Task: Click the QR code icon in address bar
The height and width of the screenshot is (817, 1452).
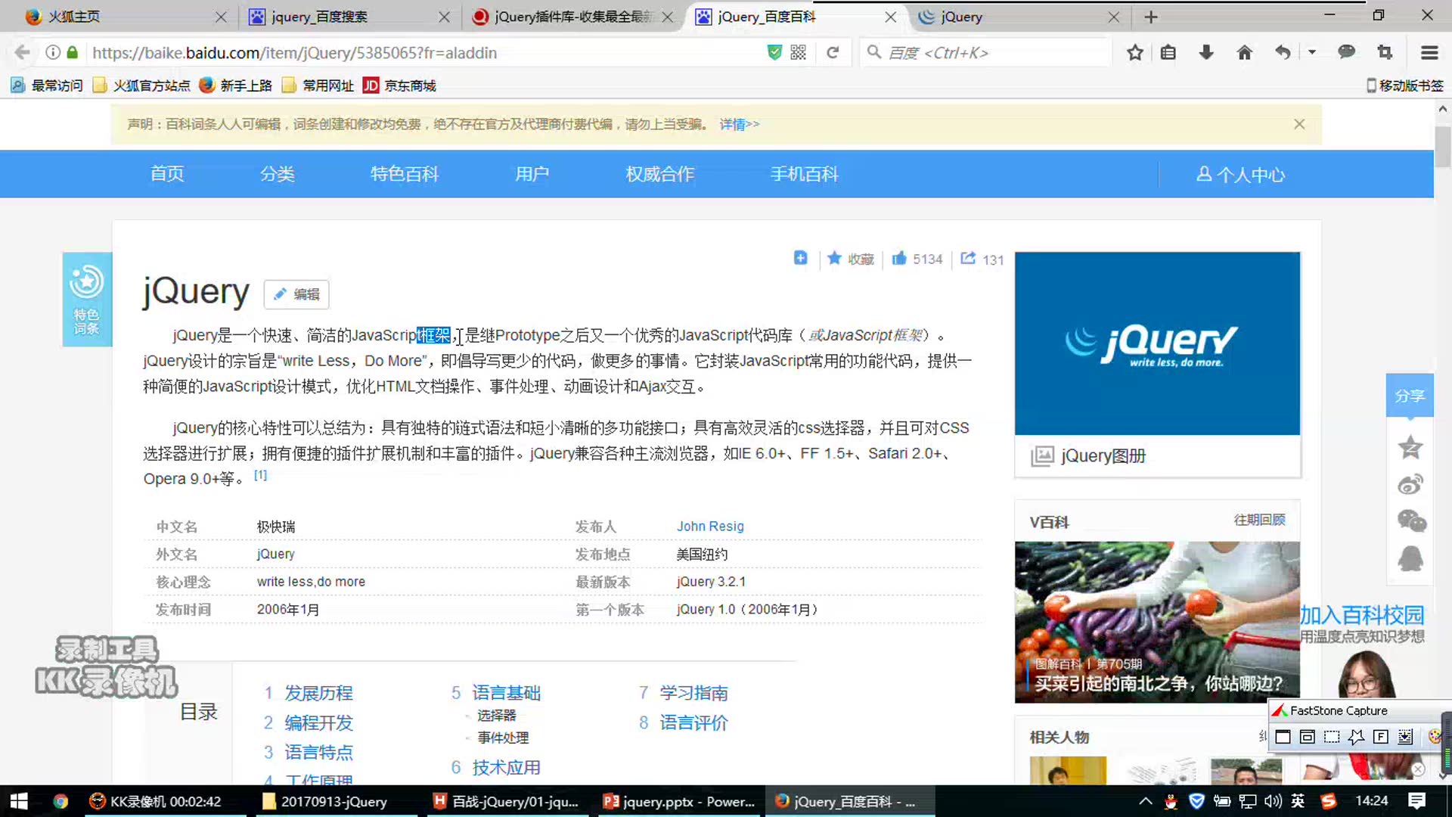Action: click(x=799, y=52)
